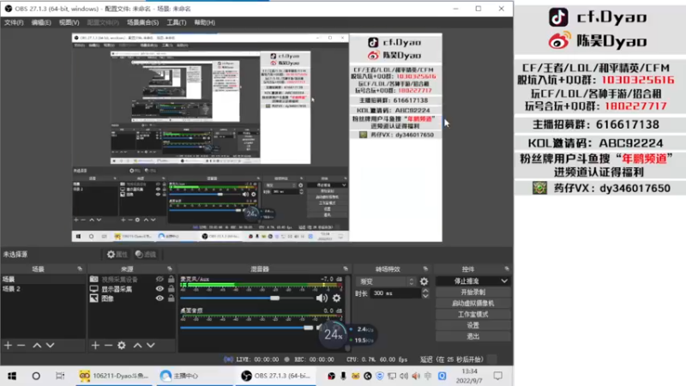This screenshot has height=386, width=686.
Task: Add a new scene with plus icon
Action: (8, 346)
